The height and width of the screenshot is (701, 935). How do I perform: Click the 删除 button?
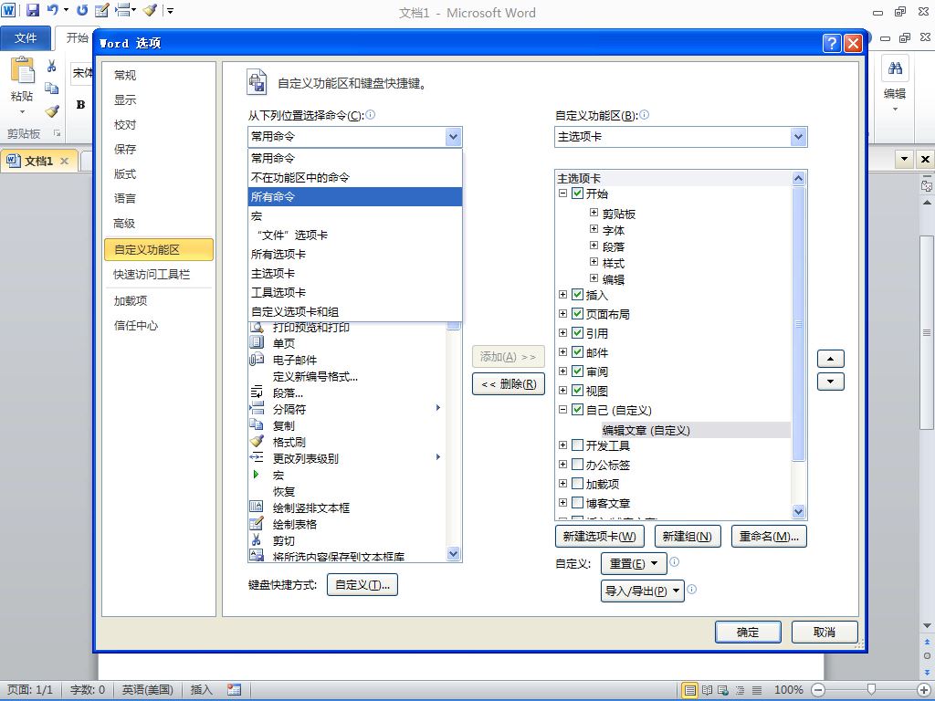[x=509, y=384]
